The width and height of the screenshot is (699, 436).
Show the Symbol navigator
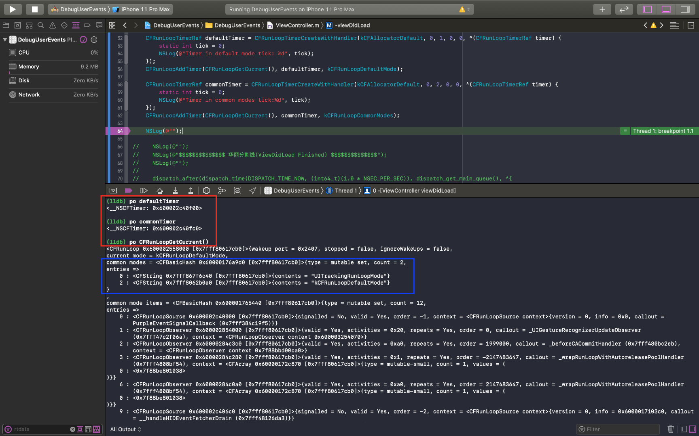(x=29, y=25)
